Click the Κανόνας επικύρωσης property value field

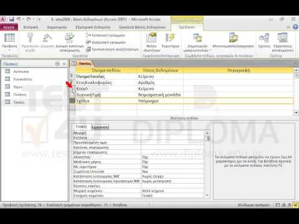click(x=173, y=147)
